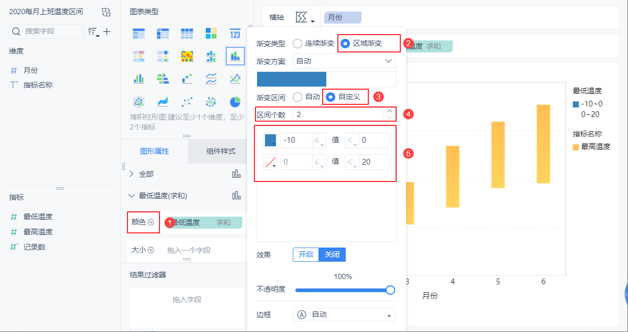Select the scatter plot chart icon
Viewport: 628px width, 332px height.
coord(187,102)
